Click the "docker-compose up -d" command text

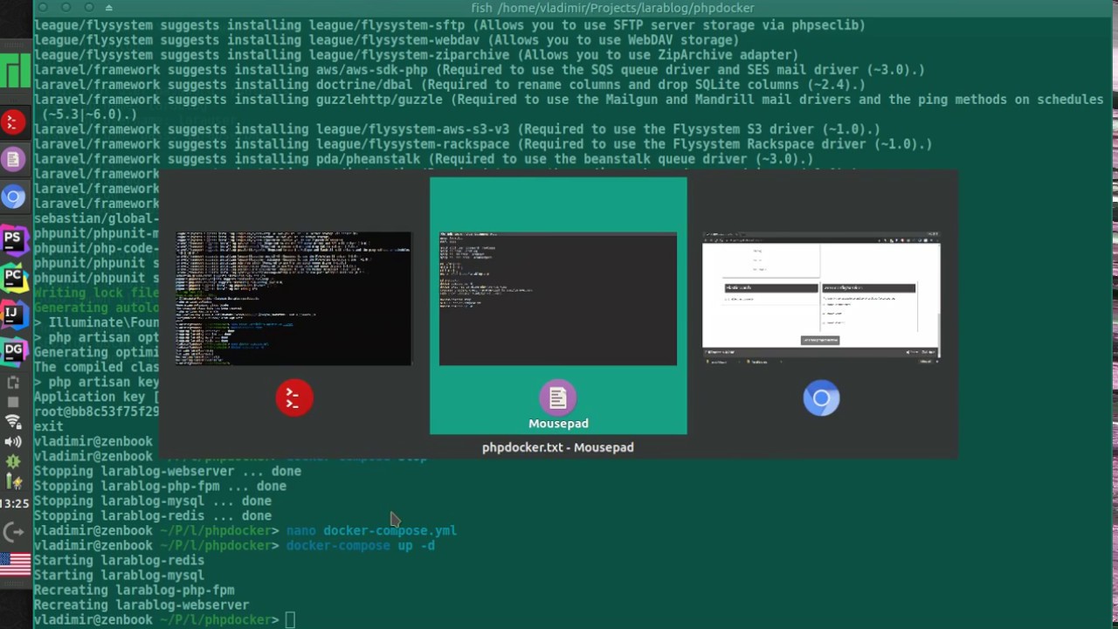(x=360, y=546)
